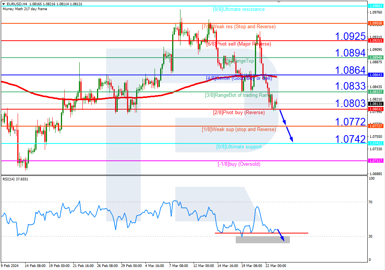Click the gray chart shift marker at top
385x270 pixels.
click(363, 2)
